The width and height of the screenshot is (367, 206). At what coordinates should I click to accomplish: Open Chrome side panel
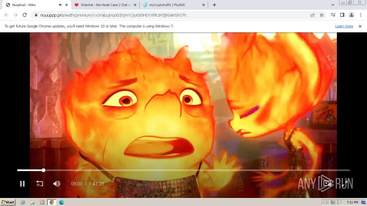(342, 15)
